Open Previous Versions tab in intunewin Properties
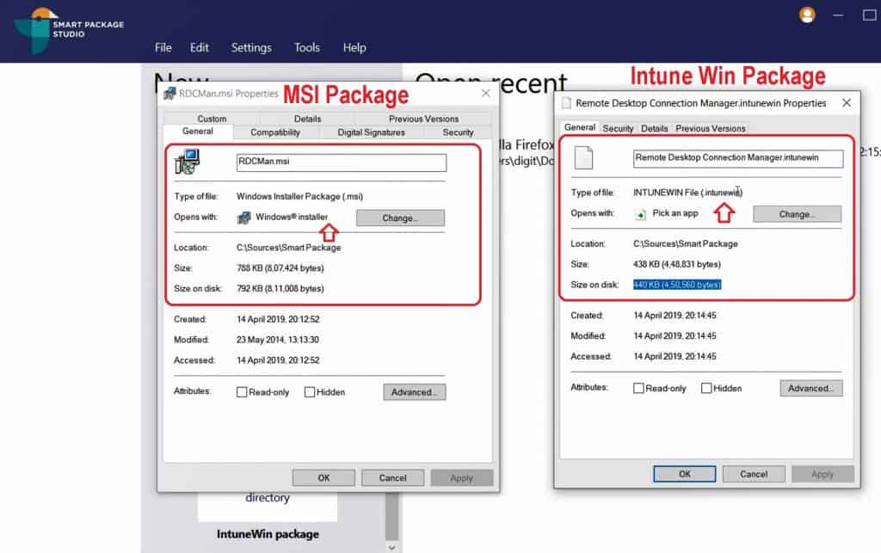Screen dimensions: 881x553 (710, 128)
